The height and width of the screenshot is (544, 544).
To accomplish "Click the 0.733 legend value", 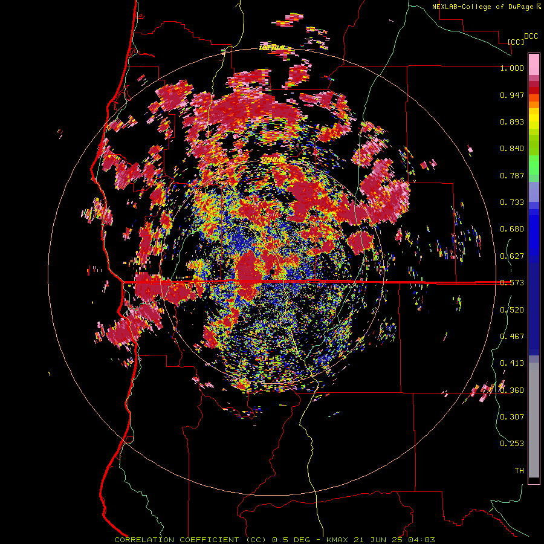I will point(512,202).
